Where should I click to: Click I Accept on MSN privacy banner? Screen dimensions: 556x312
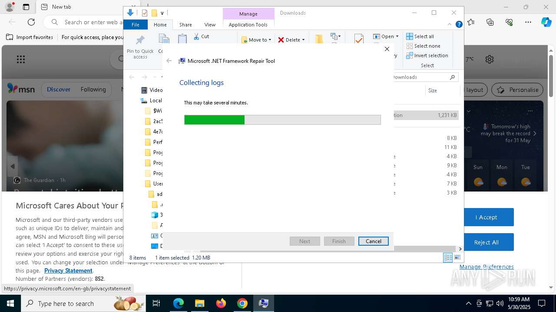tap(486, 217)
